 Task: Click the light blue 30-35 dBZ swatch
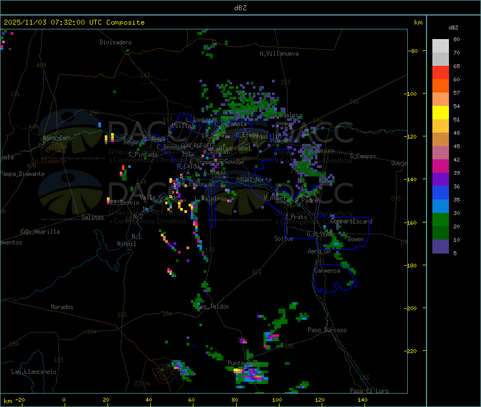440,206
